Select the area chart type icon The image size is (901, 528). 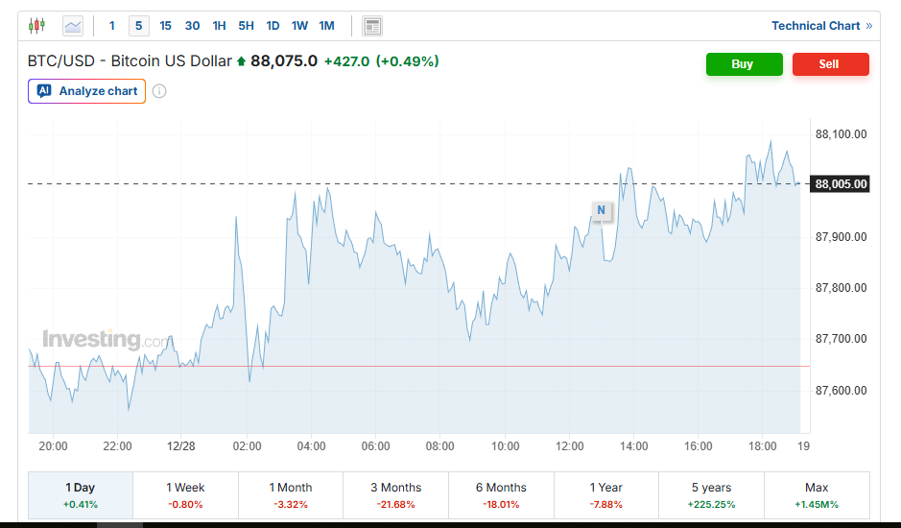[73, 26]
